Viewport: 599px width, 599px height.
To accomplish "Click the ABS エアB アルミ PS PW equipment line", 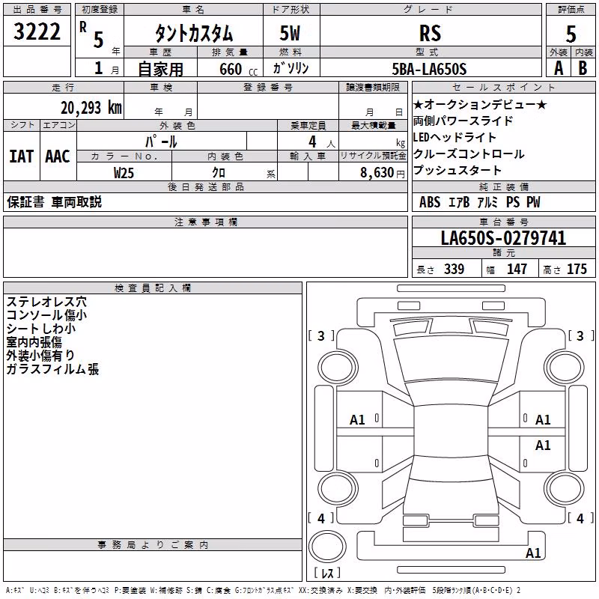I will (479, 202).
